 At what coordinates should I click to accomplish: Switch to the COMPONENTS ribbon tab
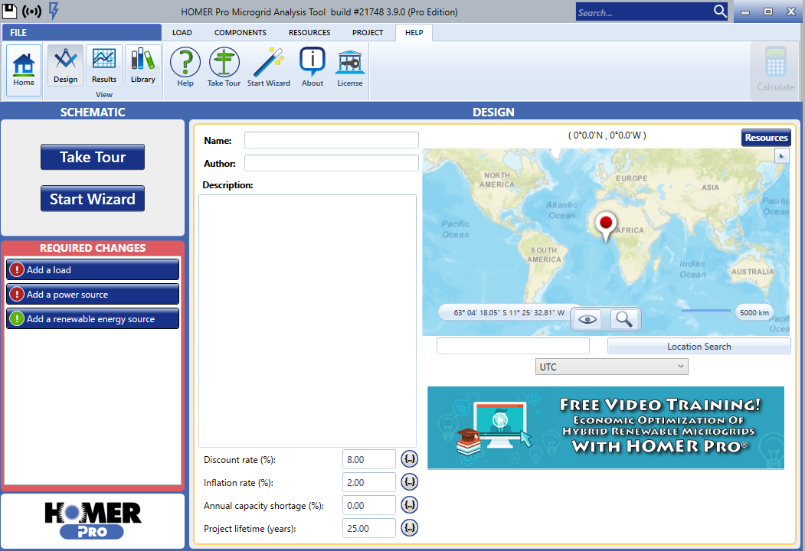(x=241, y=32)
